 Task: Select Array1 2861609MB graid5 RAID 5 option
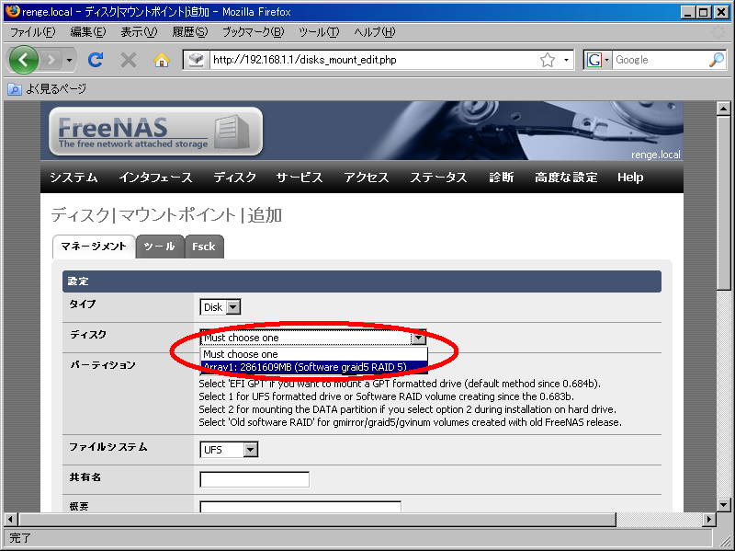pos(314,367)
